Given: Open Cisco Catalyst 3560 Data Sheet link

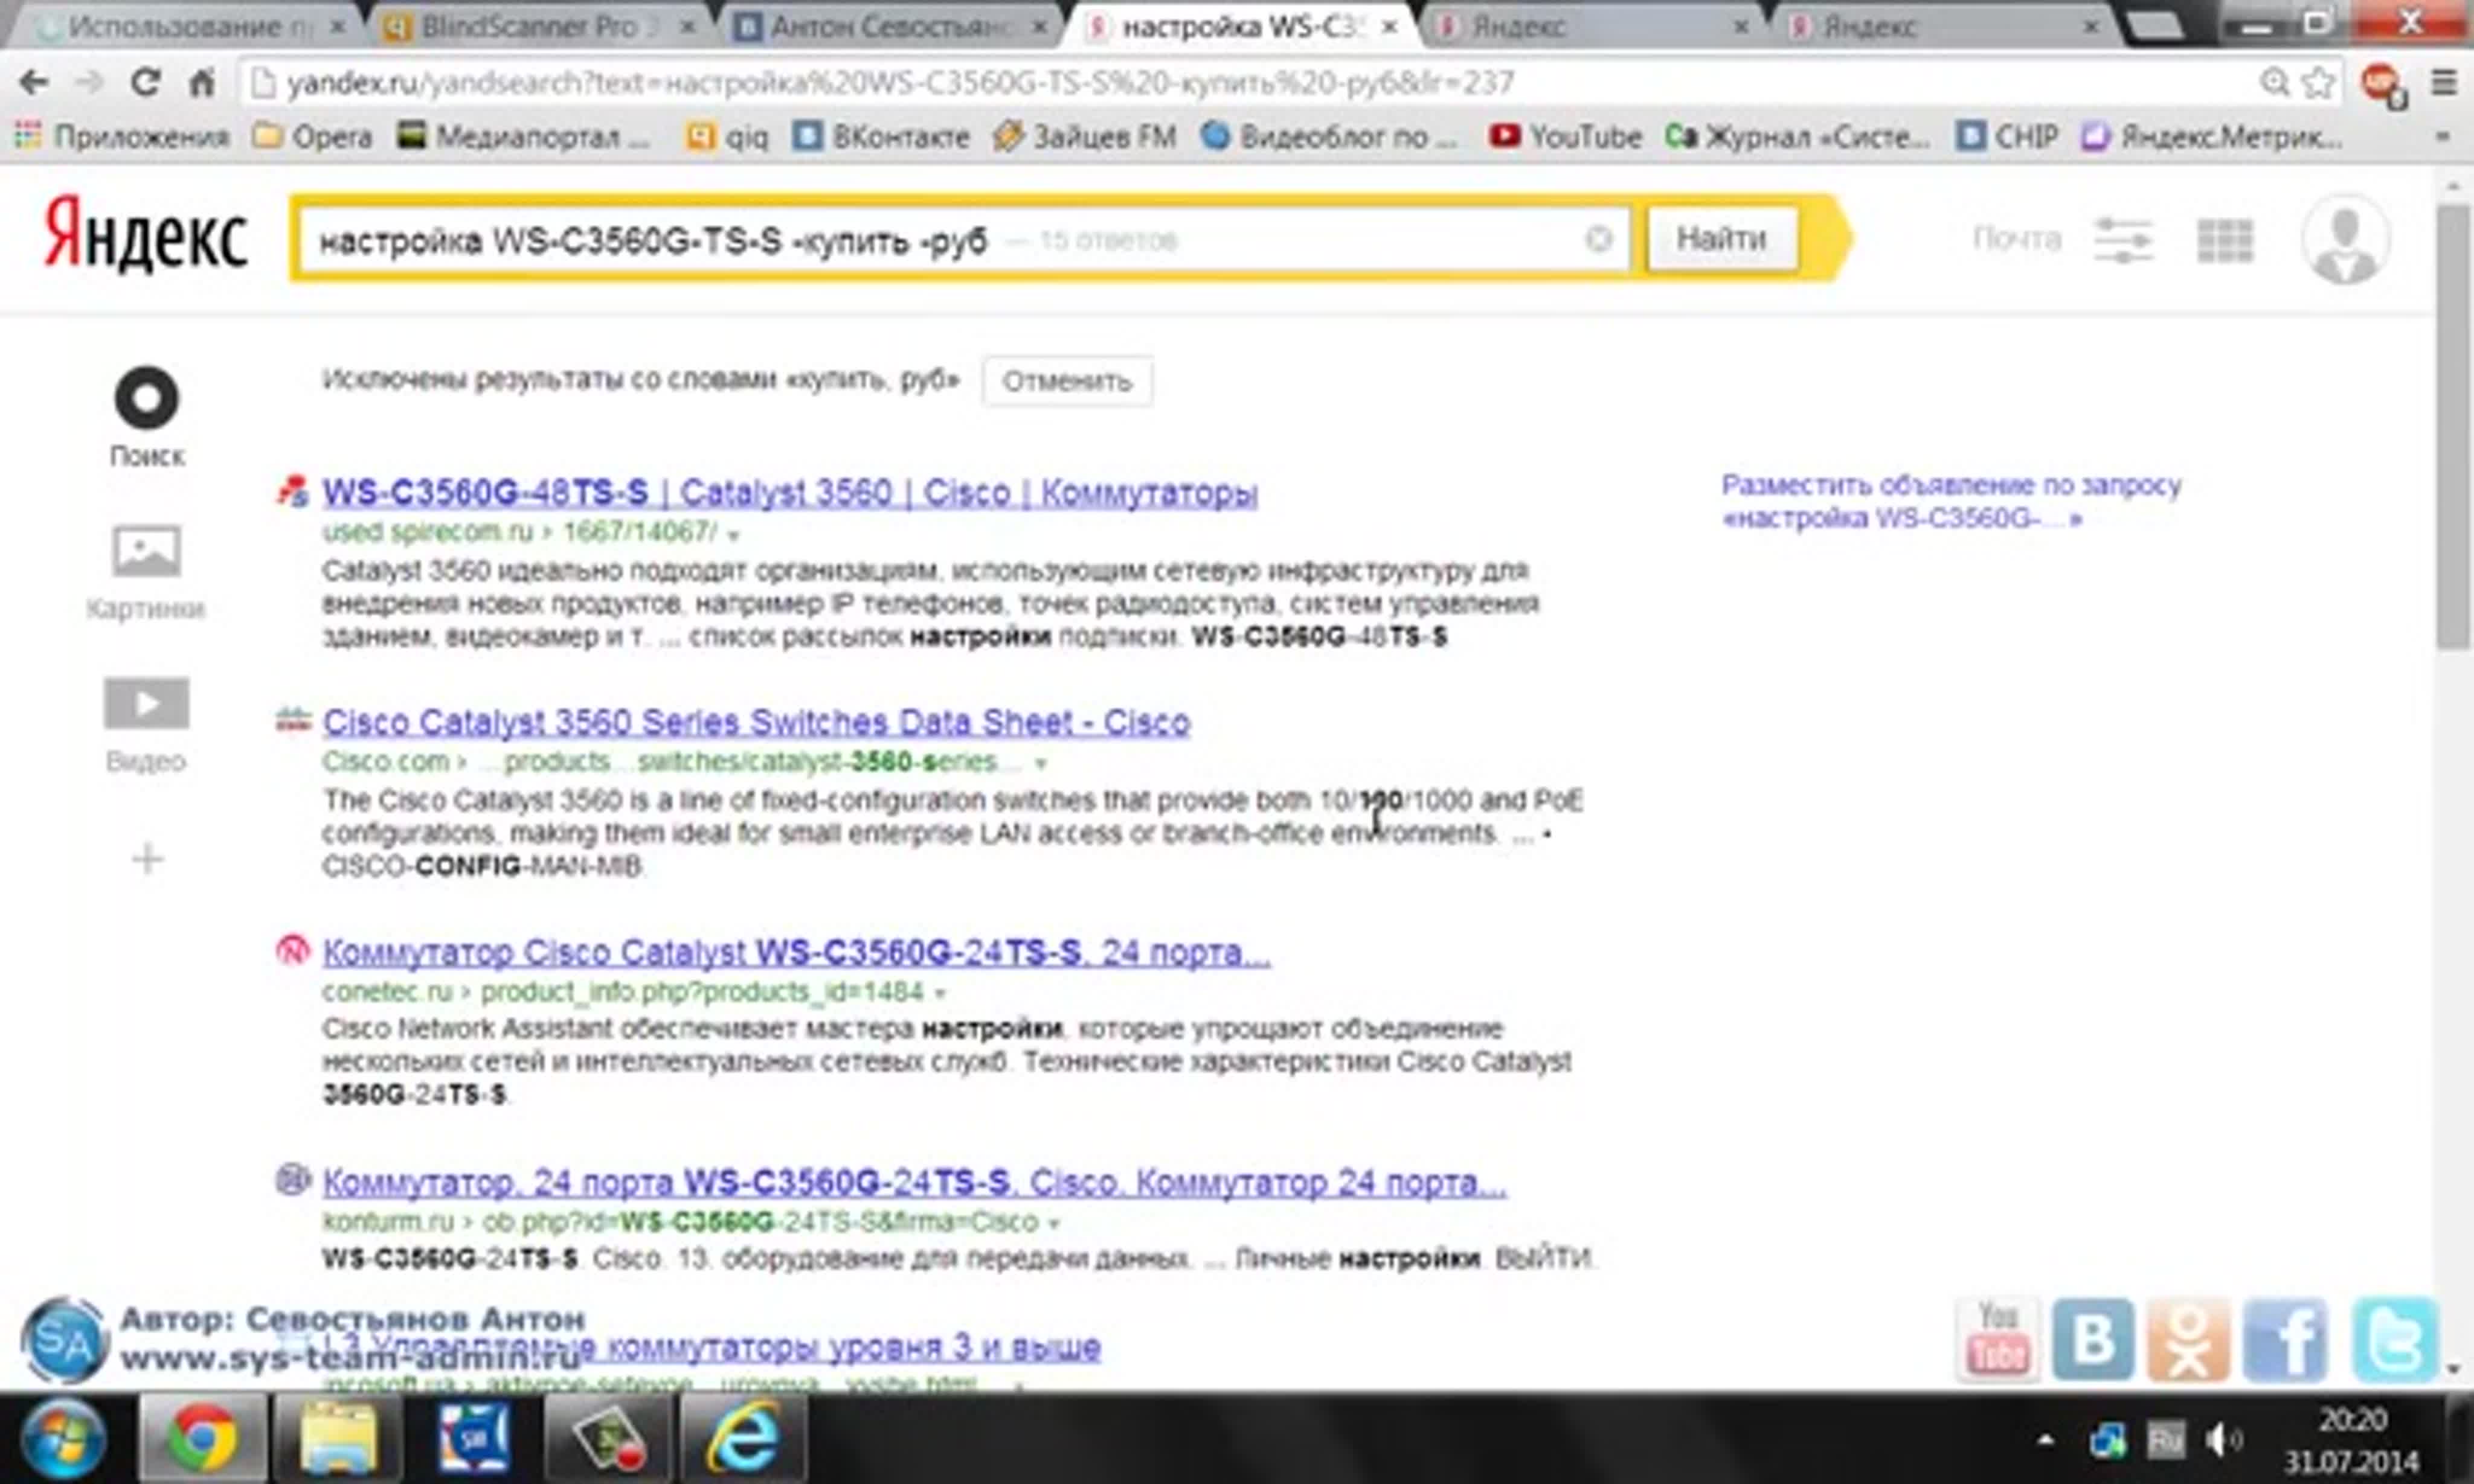Looking at the screenshot, I should click(x=756, y=722).
